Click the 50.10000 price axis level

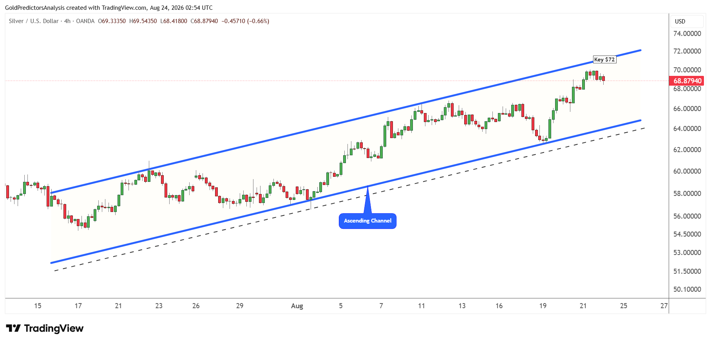687,289
